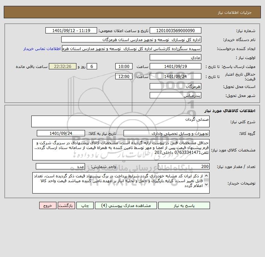Click priority field showing 'عادي'
This screenshot has height=257, width=265.
point(176,57)
